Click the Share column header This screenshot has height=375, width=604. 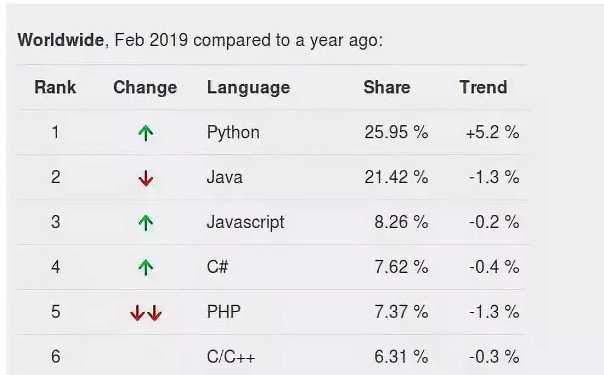point(386,87)
